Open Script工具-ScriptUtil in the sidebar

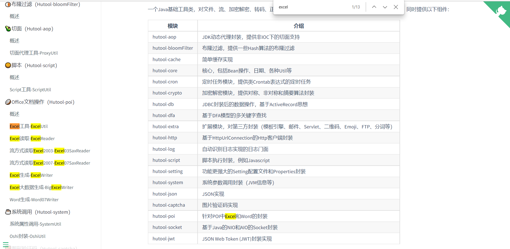pos(30,89)
